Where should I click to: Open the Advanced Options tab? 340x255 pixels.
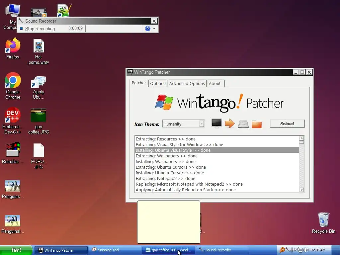[x=187, y=83]
